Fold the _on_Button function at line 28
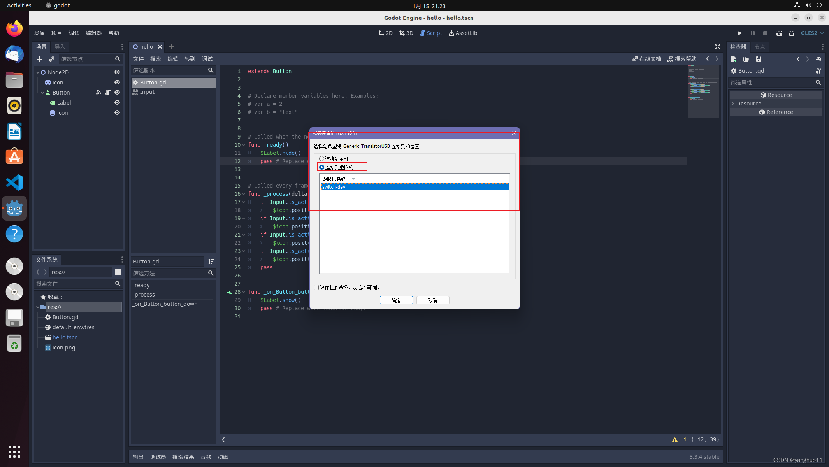 click(244, 292)
